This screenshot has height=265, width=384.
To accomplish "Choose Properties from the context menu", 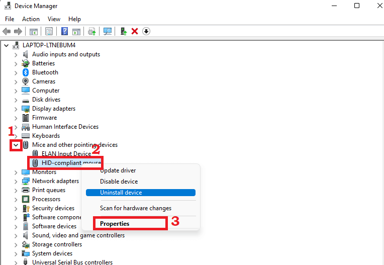I will 115,224.
